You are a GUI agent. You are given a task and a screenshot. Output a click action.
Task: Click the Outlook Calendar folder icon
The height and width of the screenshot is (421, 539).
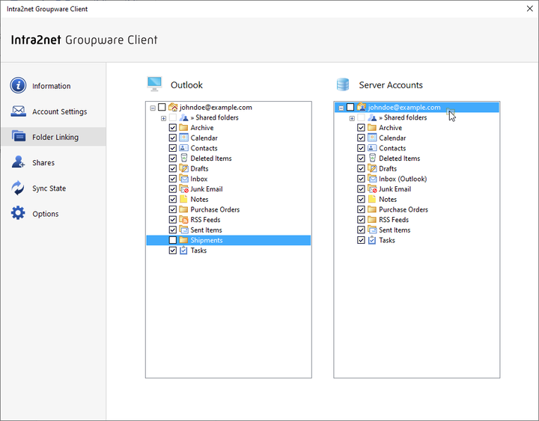point(184,138)
